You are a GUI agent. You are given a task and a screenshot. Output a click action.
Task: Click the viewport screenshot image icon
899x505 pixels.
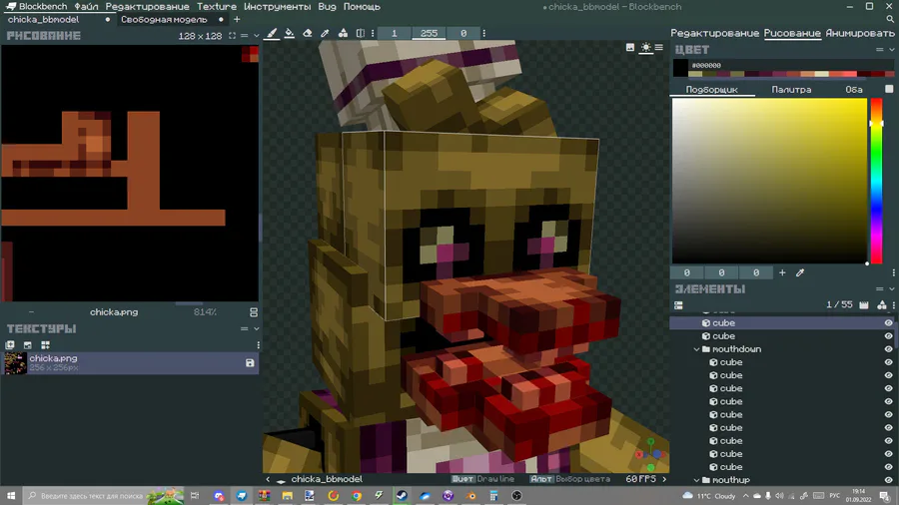(x=630, y=48)
